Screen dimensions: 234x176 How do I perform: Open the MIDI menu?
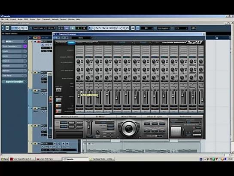click(26, 19)
